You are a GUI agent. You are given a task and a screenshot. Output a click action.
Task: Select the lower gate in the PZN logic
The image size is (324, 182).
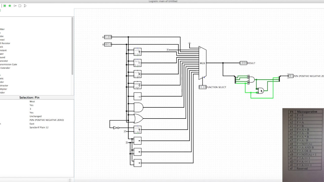point(260,90)
